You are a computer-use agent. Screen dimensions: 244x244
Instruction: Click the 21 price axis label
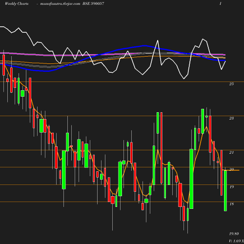231,152
